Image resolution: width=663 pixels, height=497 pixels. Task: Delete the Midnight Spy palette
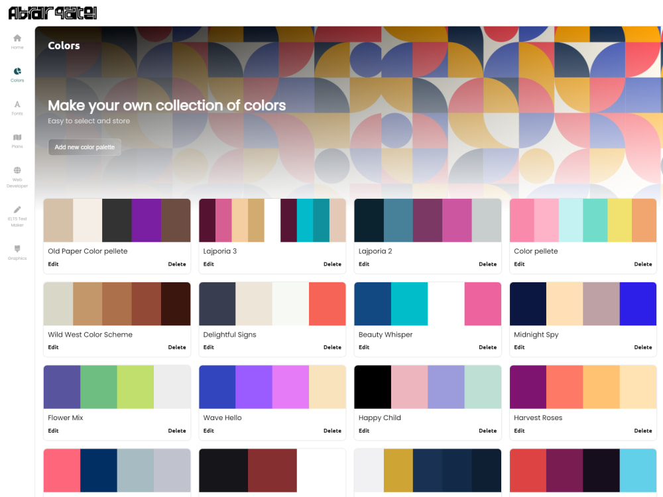(643, 347)
